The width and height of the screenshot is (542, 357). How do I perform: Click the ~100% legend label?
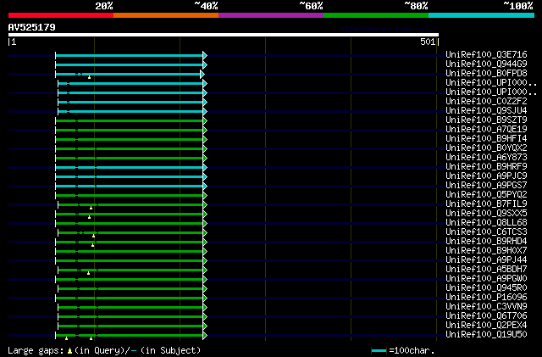coord(518,6)
